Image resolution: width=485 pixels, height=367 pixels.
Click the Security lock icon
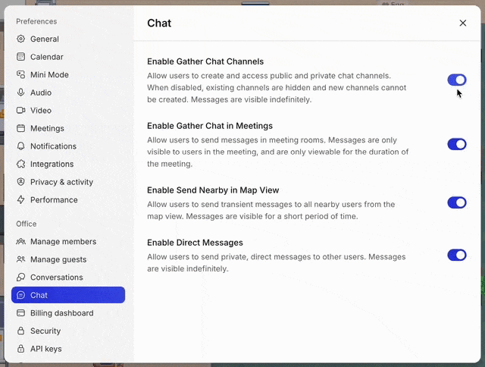click(20, 331)
